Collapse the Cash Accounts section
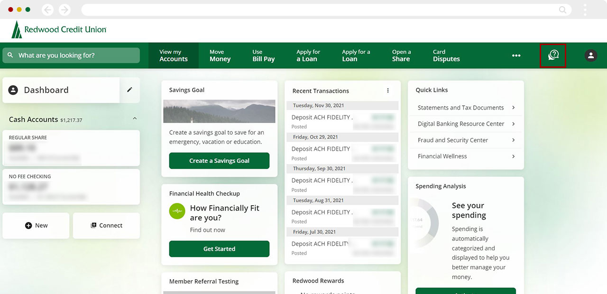 [135, 119]
